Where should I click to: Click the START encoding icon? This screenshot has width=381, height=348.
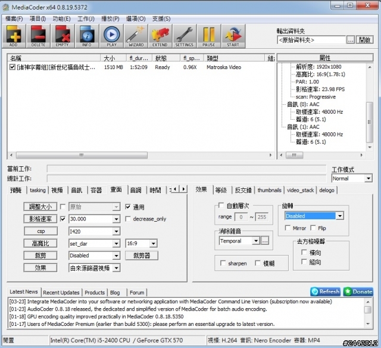[233, 36]
